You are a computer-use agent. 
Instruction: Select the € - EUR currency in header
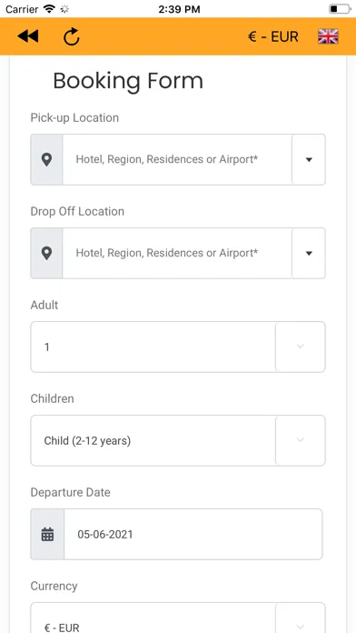[x=273, y=36]
